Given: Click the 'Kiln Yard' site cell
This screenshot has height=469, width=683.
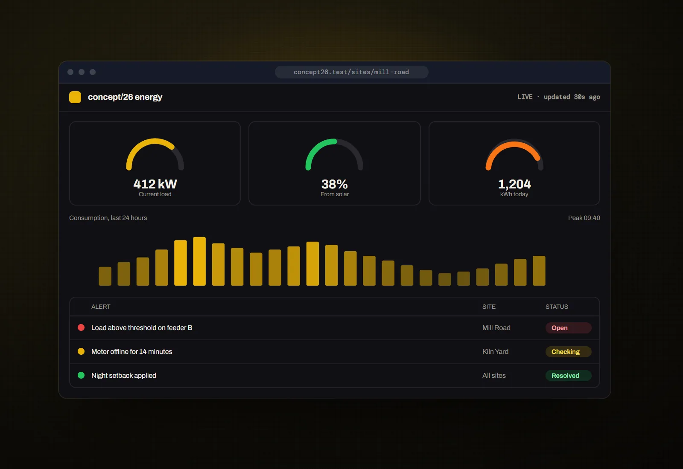Looking at the screenshot, I should tap(495, 351).
